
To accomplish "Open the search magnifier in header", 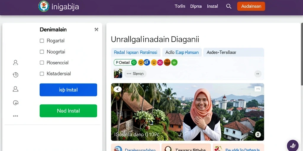I will 229,6.
